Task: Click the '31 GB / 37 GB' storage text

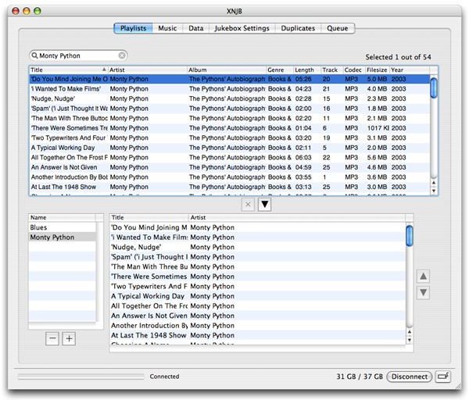Action: (x=360, y=377)
